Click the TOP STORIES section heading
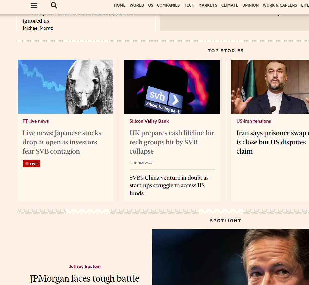The height and width of the screenshot is (285, 309). [226, 51]
